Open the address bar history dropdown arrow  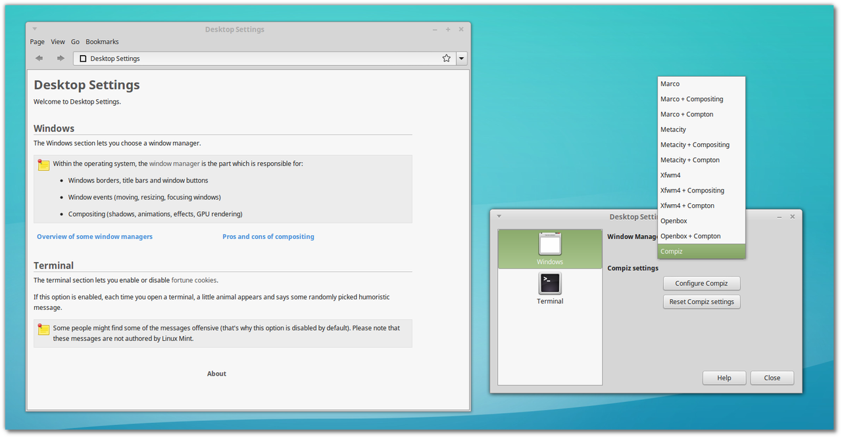pos(462,58)
